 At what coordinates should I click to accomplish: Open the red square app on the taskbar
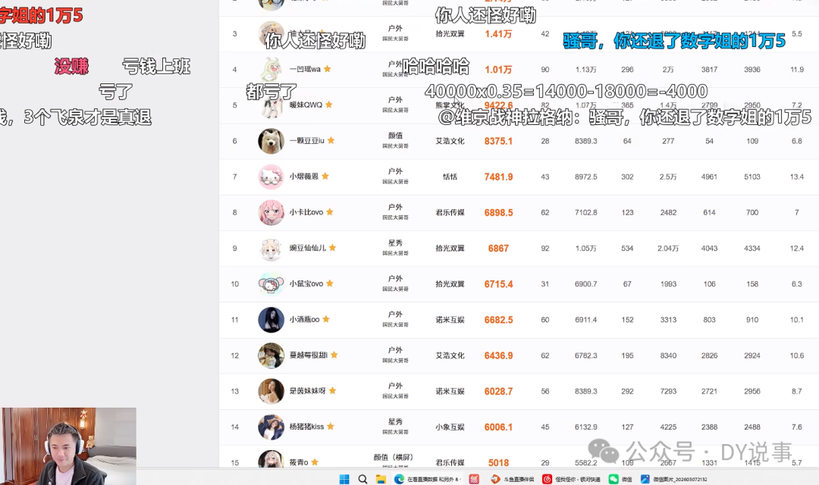pyautogui.click(x=474, y=479)
